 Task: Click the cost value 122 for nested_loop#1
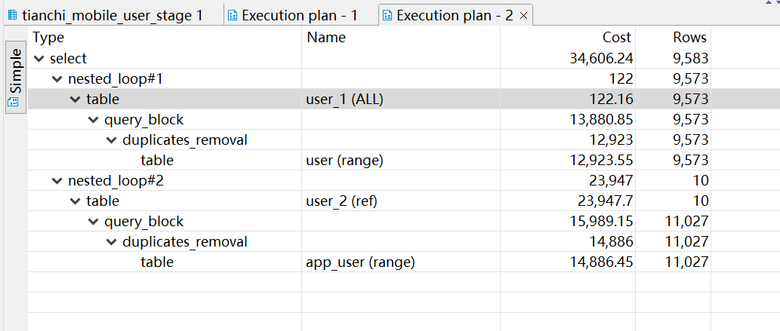pyautogui.click(x=621, y=79)
